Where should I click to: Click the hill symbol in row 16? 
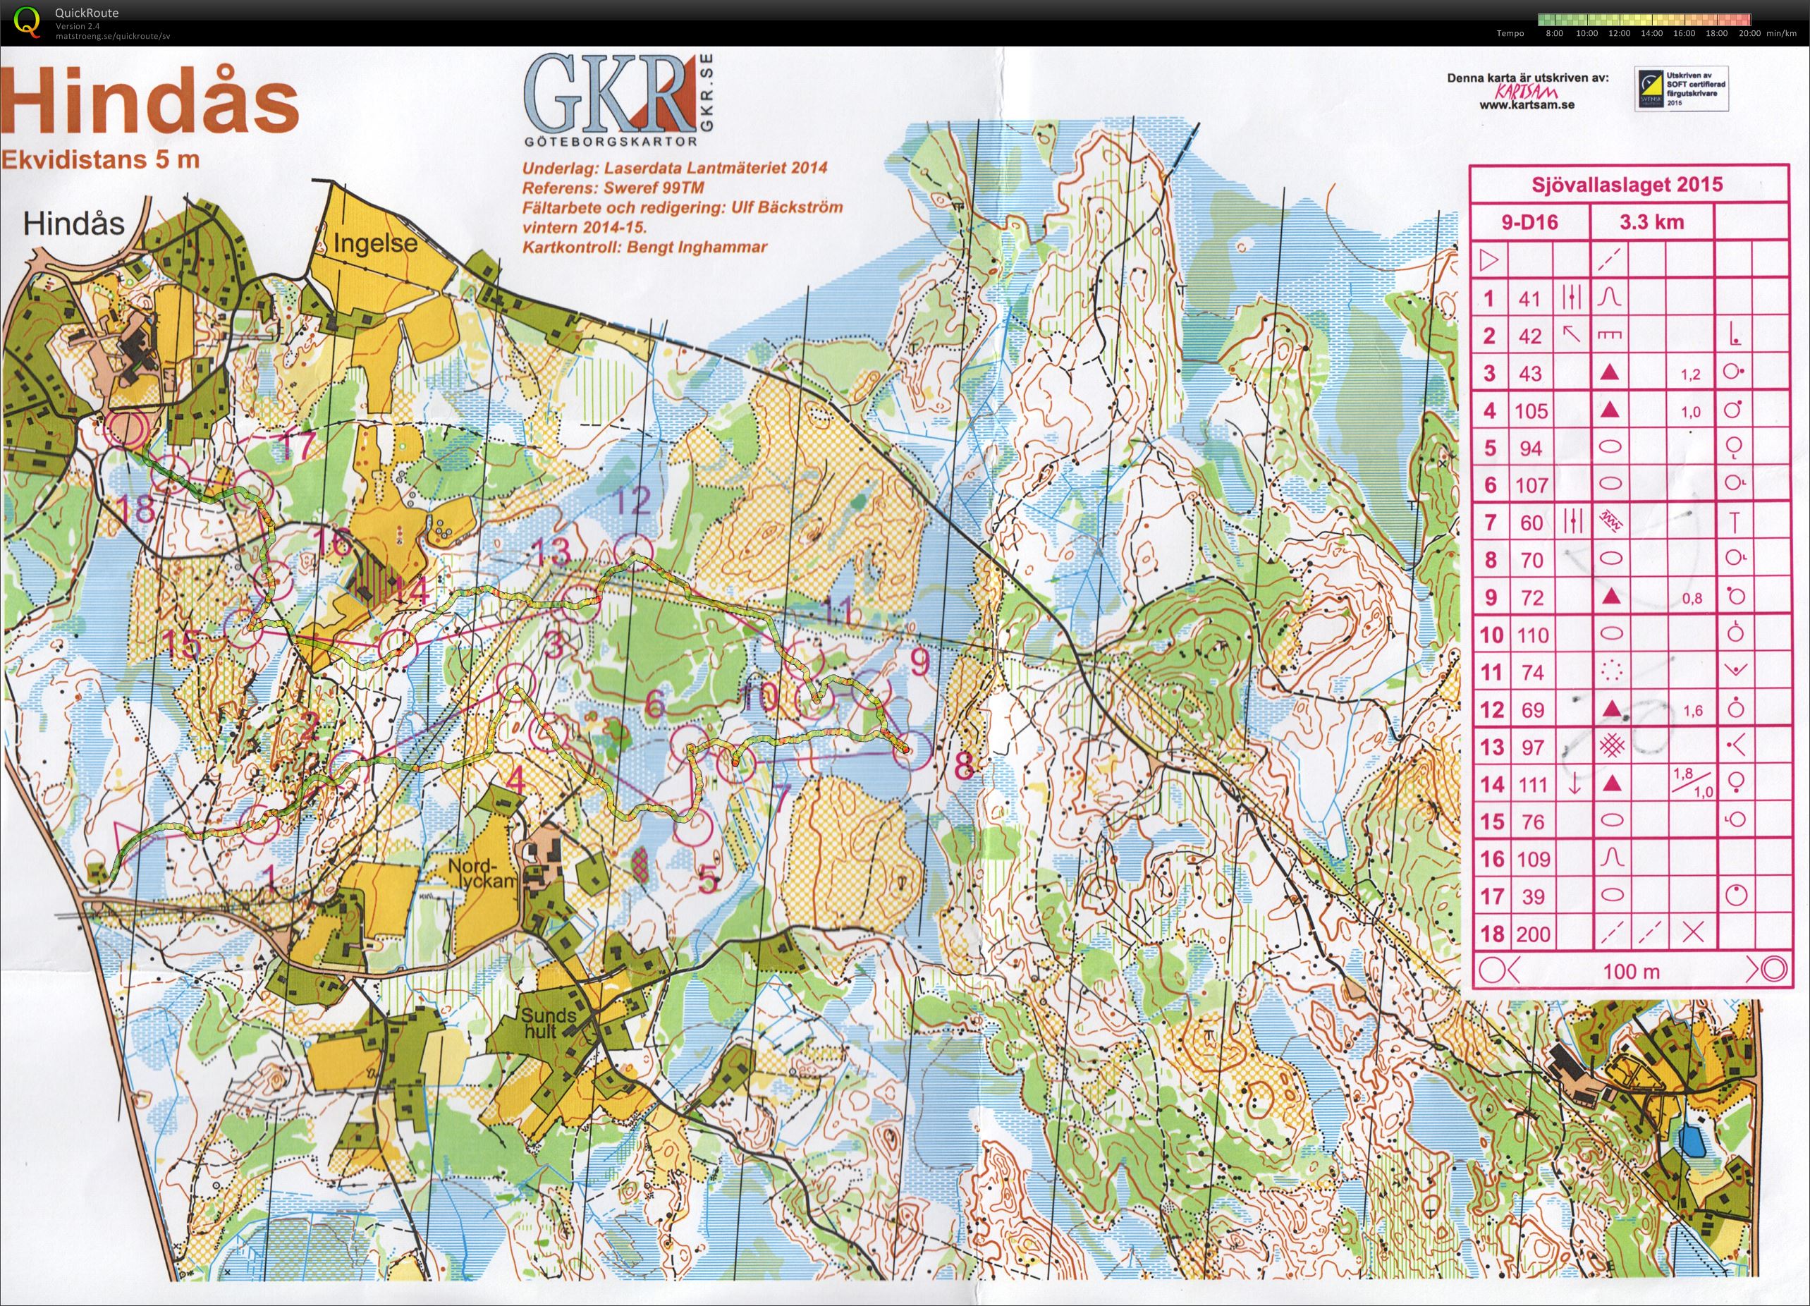click(x=1611, y=858)
